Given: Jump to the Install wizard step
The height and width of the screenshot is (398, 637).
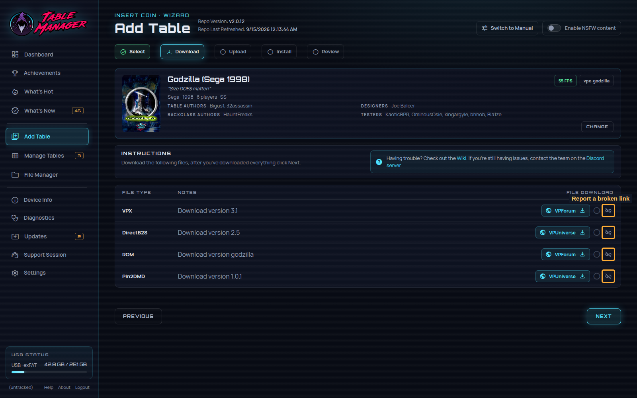Looking at the screenshot, I should [x=279, y=52].
